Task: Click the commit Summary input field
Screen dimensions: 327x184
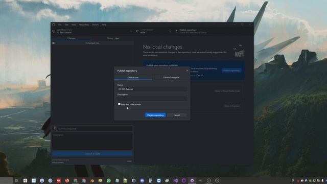Action: pyautogui.click(x=95, y=129)
